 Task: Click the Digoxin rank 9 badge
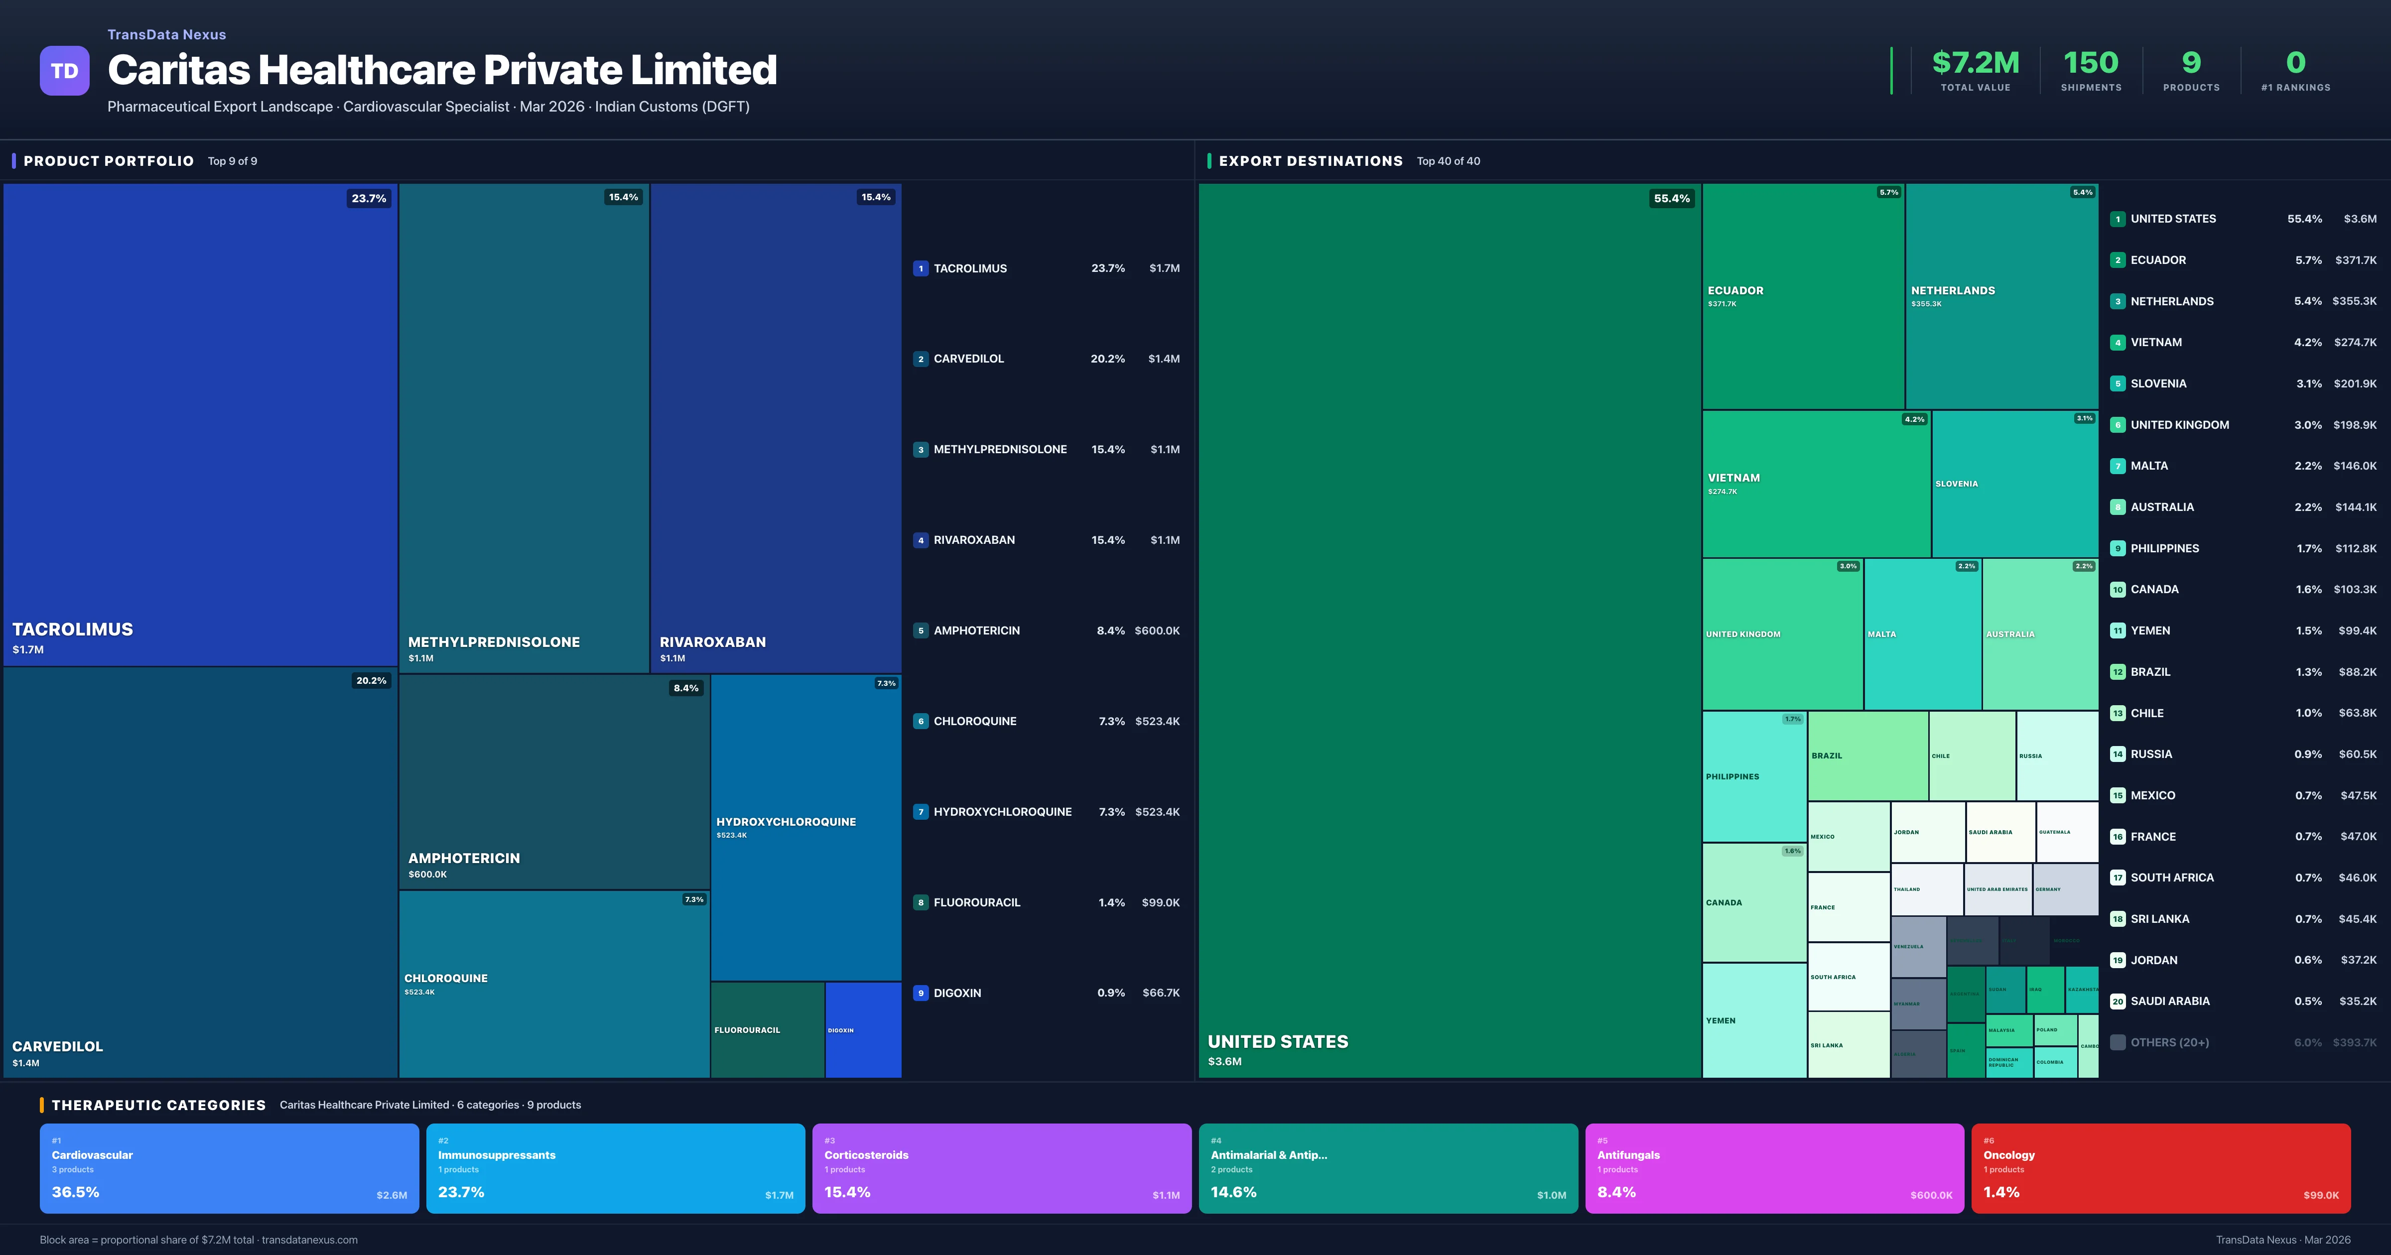(x=920, y=993)
